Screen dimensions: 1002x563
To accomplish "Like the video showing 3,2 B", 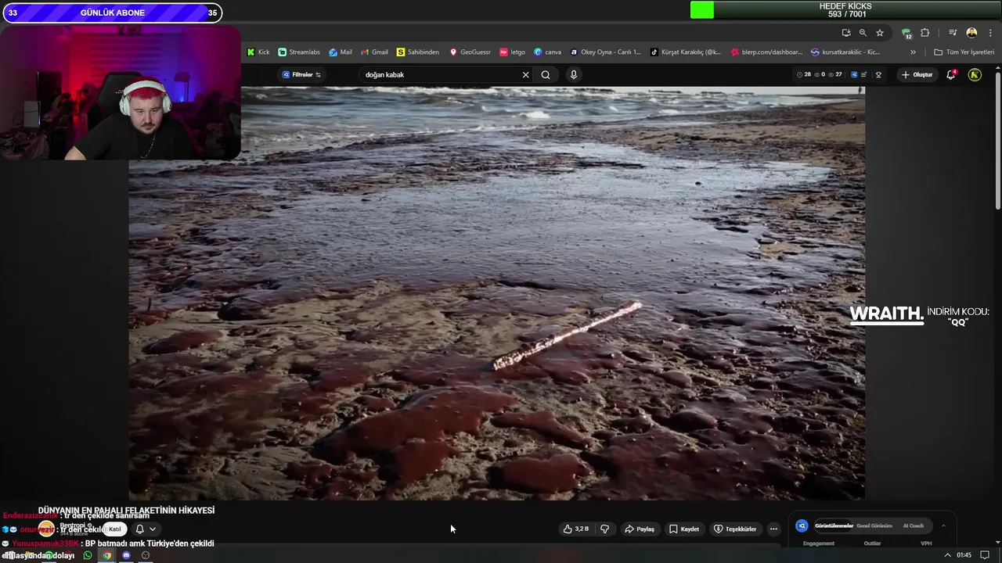I will [576, 529].
